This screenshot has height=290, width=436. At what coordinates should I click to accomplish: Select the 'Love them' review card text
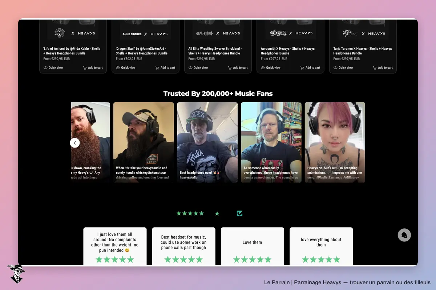click(x=252, y=242)
